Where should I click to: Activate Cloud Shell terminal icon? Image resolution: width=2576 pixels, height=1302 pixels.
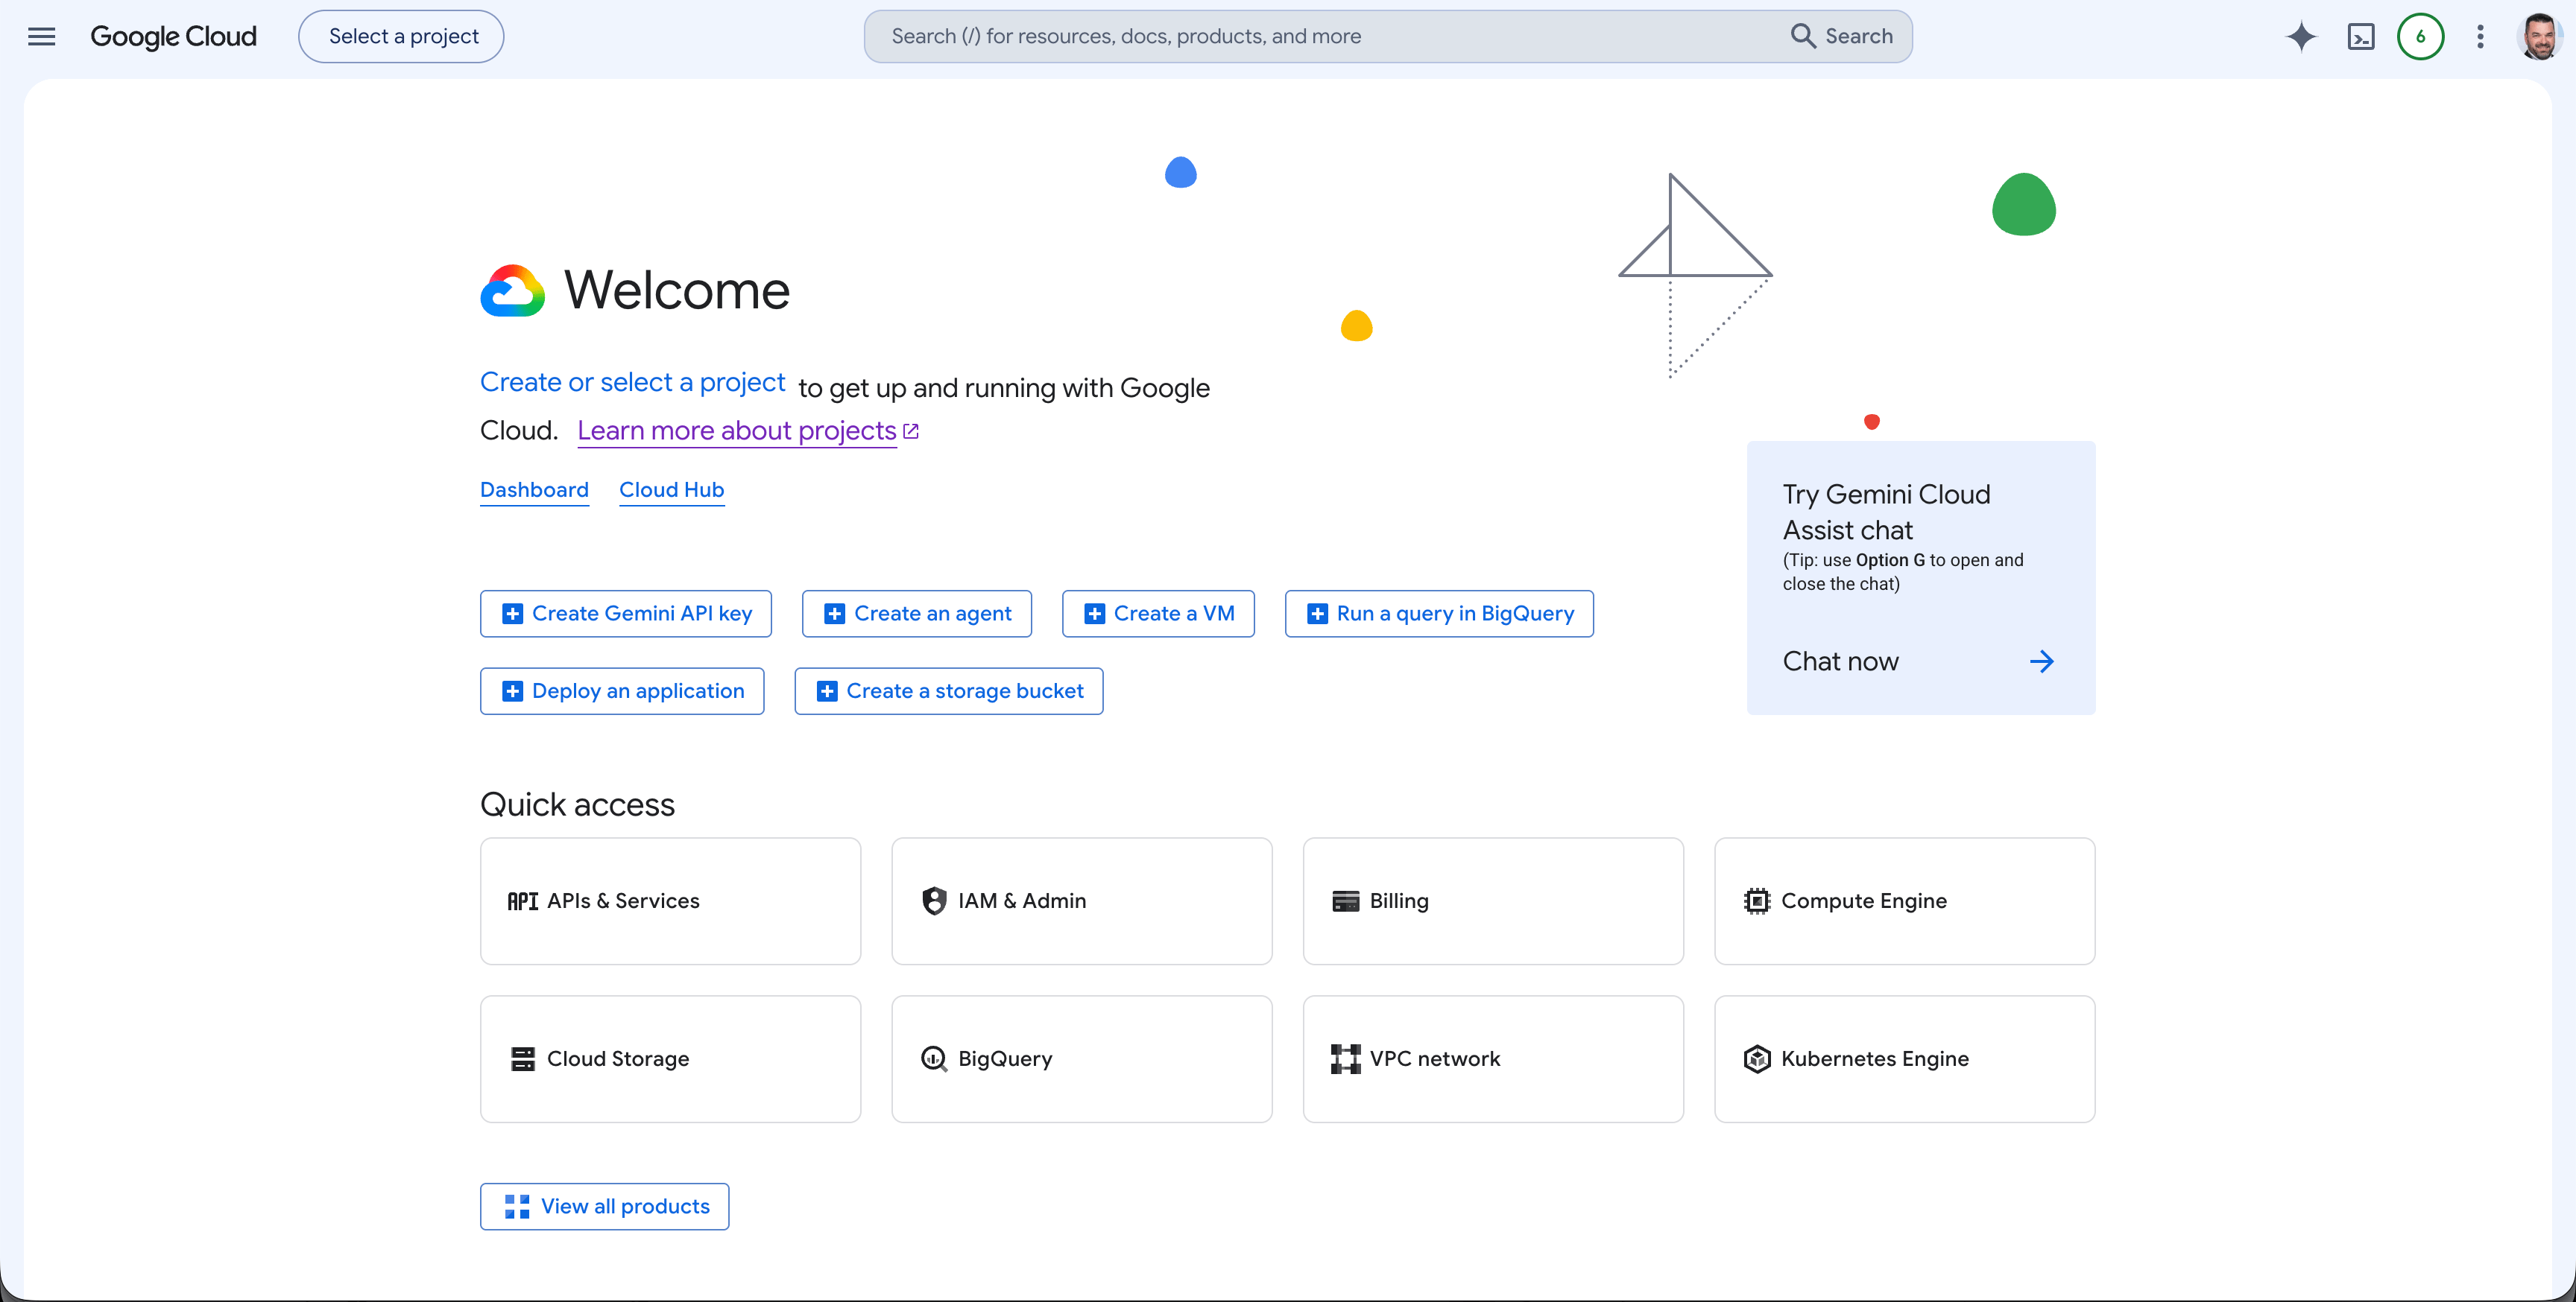tap(2361, 37)
